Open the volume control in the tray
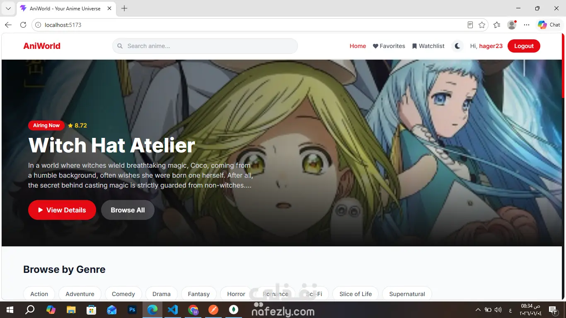Screen dimensions: 566x318 tap(498, 310)
